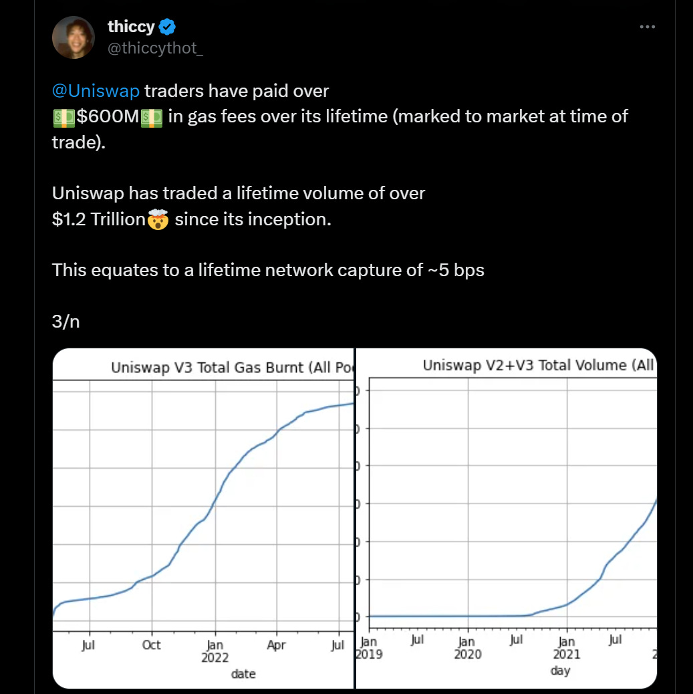Open the three-dot more options menu
Screen dimensions: 693x694
pyautogui.click(x=647, y=27)
